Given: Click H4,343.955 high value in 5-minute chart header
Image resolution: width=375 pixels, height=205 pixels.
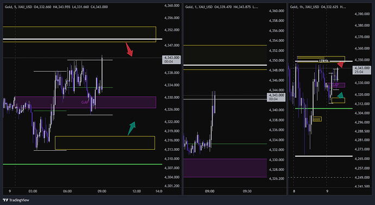Looking at the screenshot, I should point(62,7).
